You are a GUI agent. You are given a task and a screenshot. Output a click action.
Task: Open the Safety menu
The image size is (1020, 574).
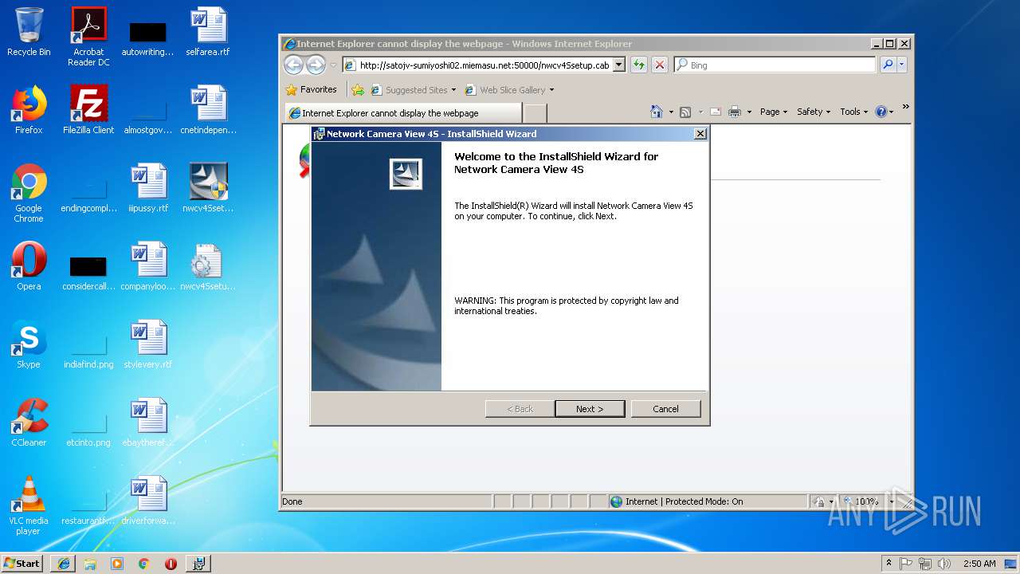click(813, 112)
